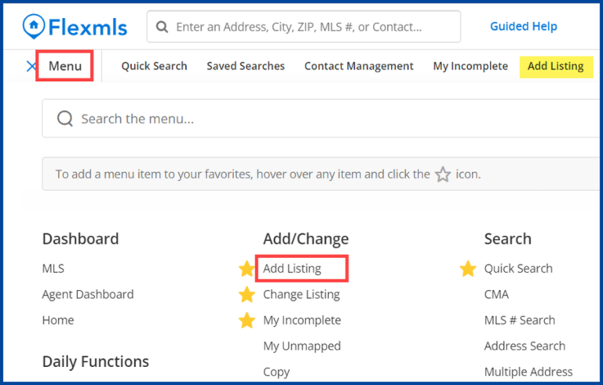The image size is (603, 385).
Task: Open Contact Management from the top bar
Action: point(359,66)
